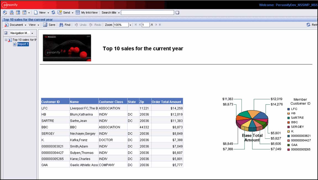Click the LFC blue legend swatch
This screenshot has height=180, width=318.
click(288, 109)
